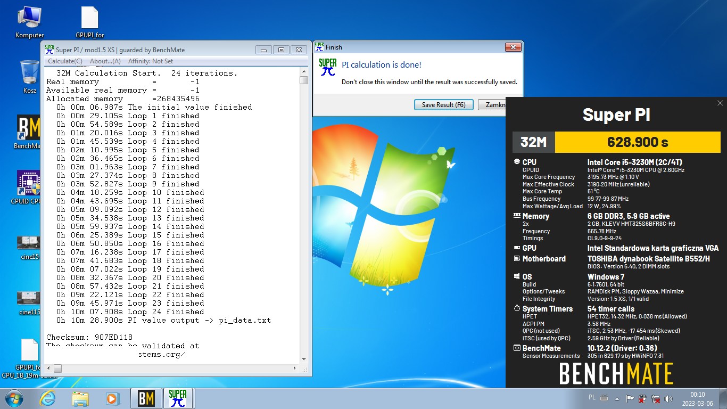Click the 'Super PI' heading in BenchMate panel
The width and height of the screenshot is (727, 409).
click(616, 114)
